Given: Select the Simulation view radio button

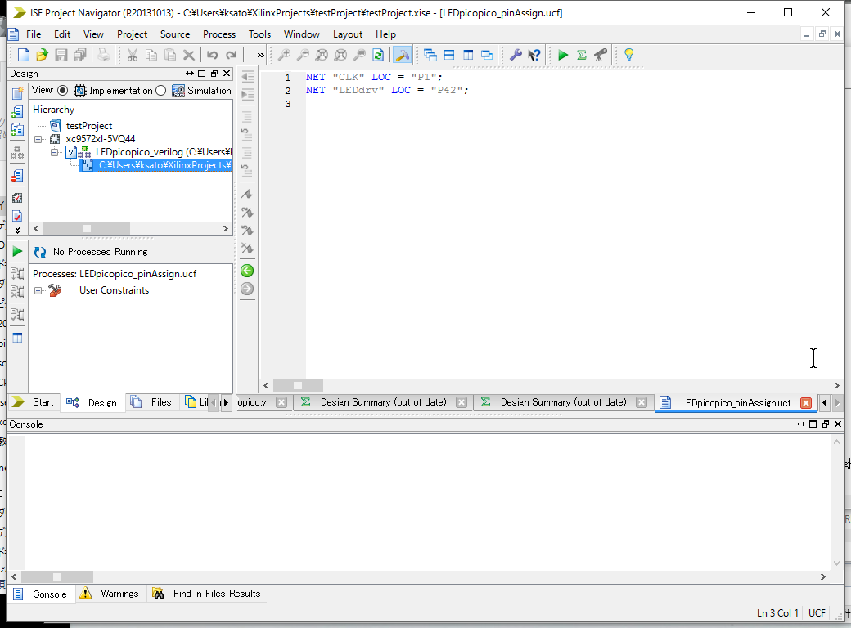Looking at the screenshot, I should pos(160,91).
